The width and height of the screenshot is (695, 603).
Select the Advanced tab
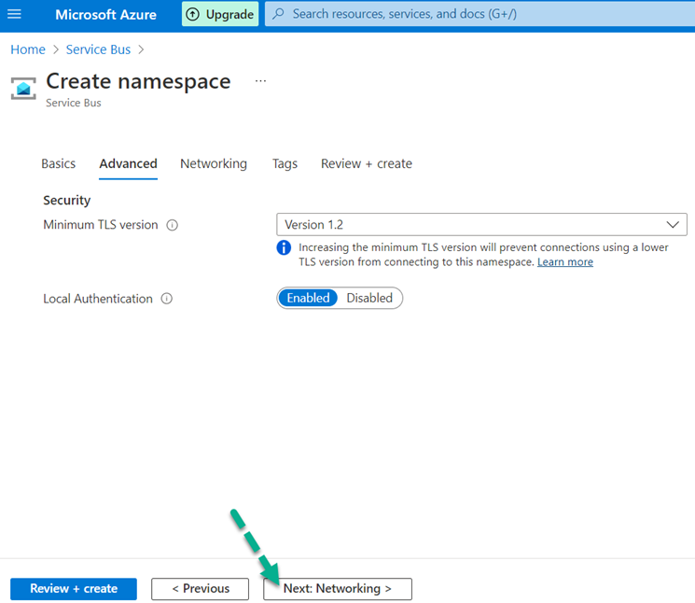128,163
